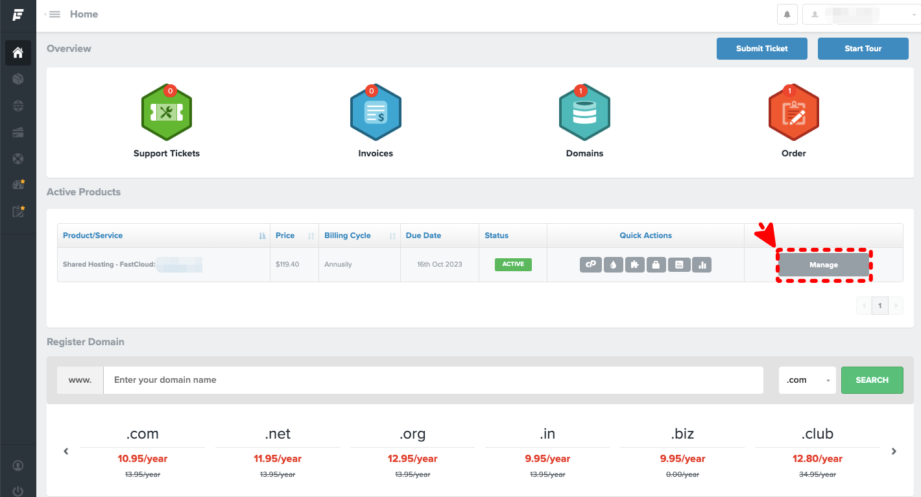921x497 pixels.
Task: Click the Submit Ticket button
Action: pyautogui.click(x=762, y=49)
